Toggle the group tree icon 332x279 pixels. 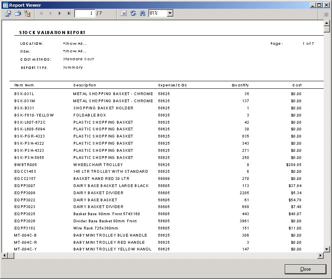point(27,13)
